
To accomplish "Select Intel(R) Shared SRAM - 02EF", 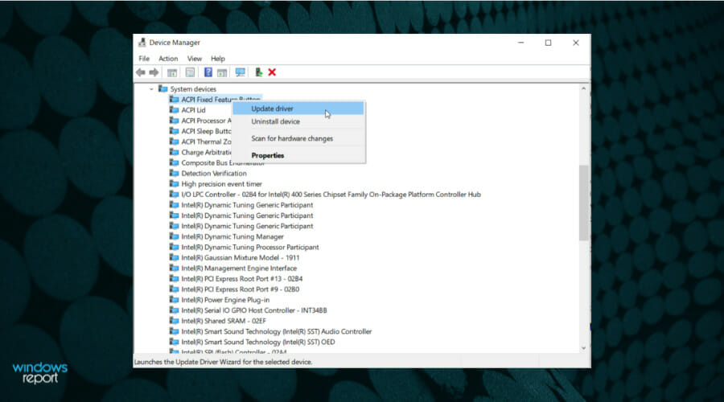I will pos(224,321).
